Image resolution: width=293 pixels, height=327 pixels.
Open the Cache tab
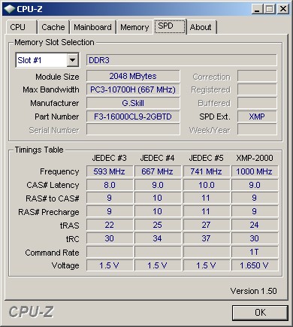53,27
